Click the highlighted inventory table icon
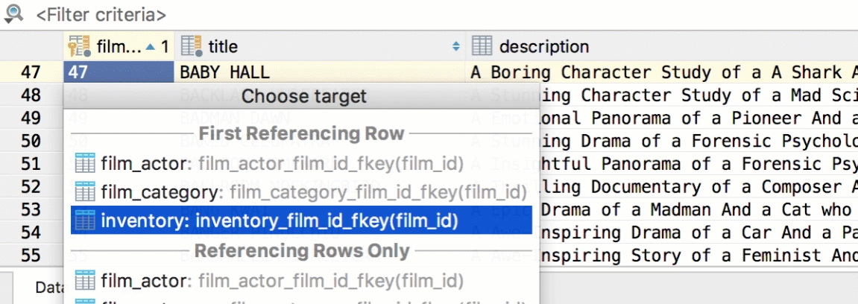Screen dimensions: 858x304 click(86, 221)
